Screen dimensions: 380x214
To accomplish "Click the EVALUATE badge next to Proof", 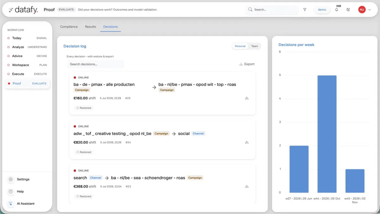I will (66, 10).
